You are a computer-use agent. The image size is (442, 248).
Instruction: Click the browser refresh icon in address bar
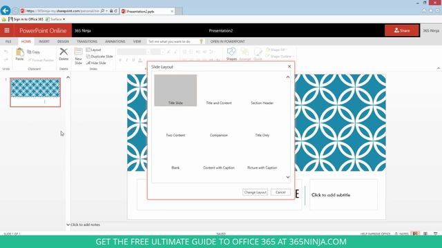pos(116,11)
